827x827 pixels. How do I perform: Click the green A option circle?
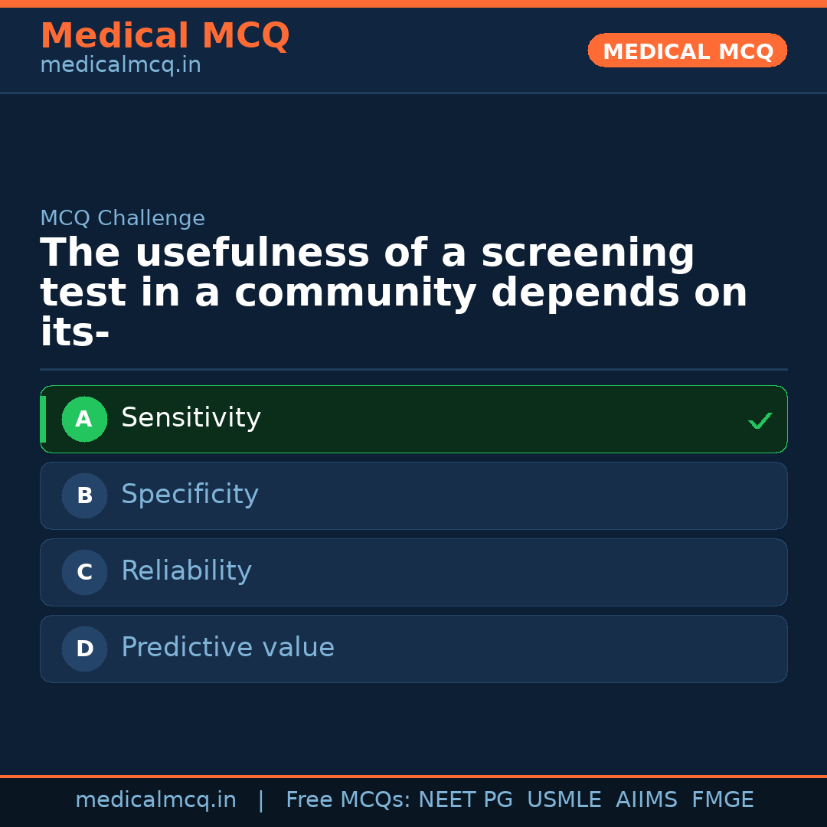(x=84, y=419)
